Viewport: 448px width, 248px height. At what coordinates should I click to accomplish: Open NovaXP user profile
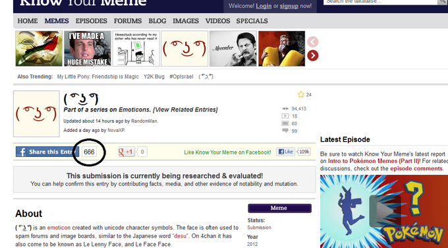click(x=116, y=130)
